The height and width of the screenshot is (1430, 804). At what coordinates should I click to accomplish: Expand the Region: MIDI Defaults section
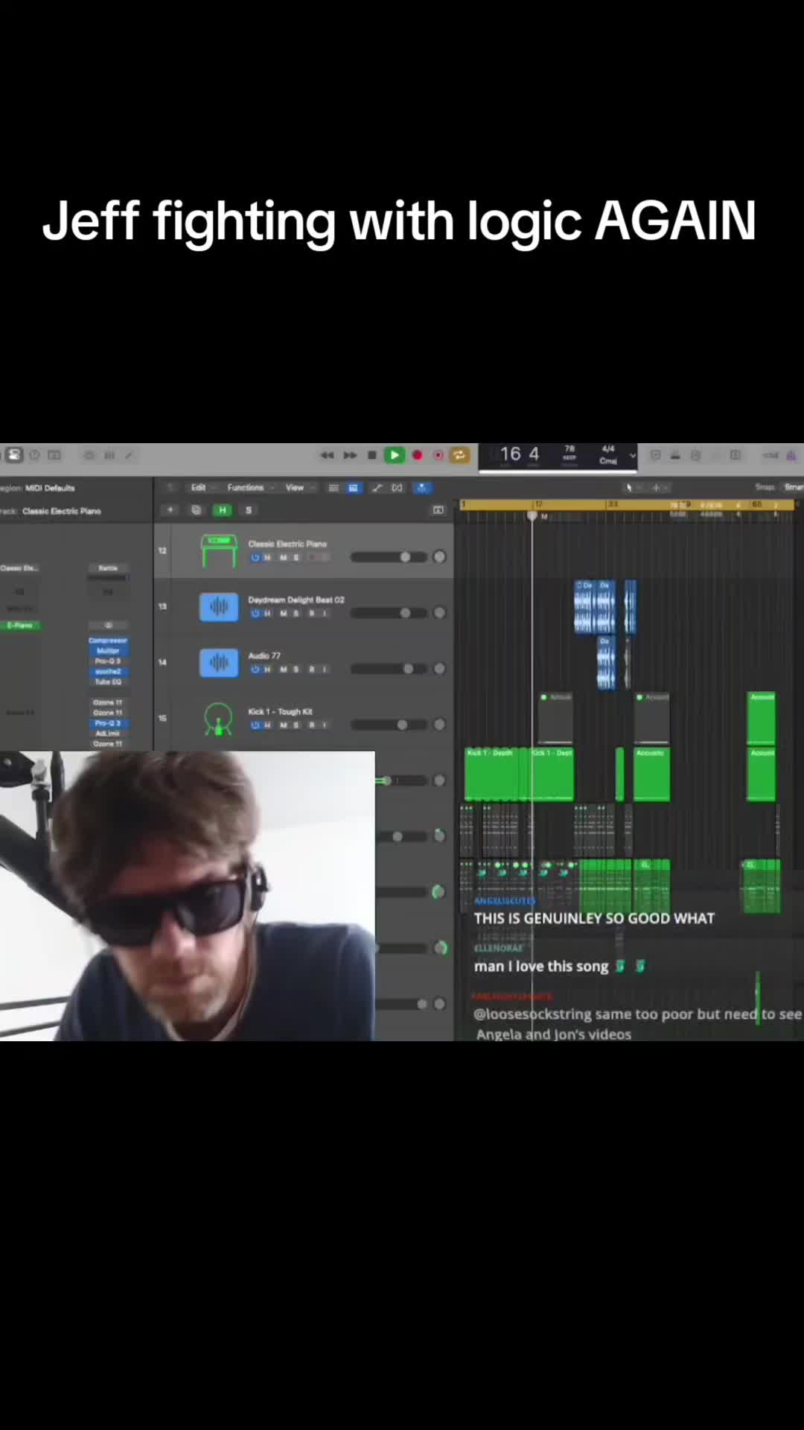[x=38, y=488]
